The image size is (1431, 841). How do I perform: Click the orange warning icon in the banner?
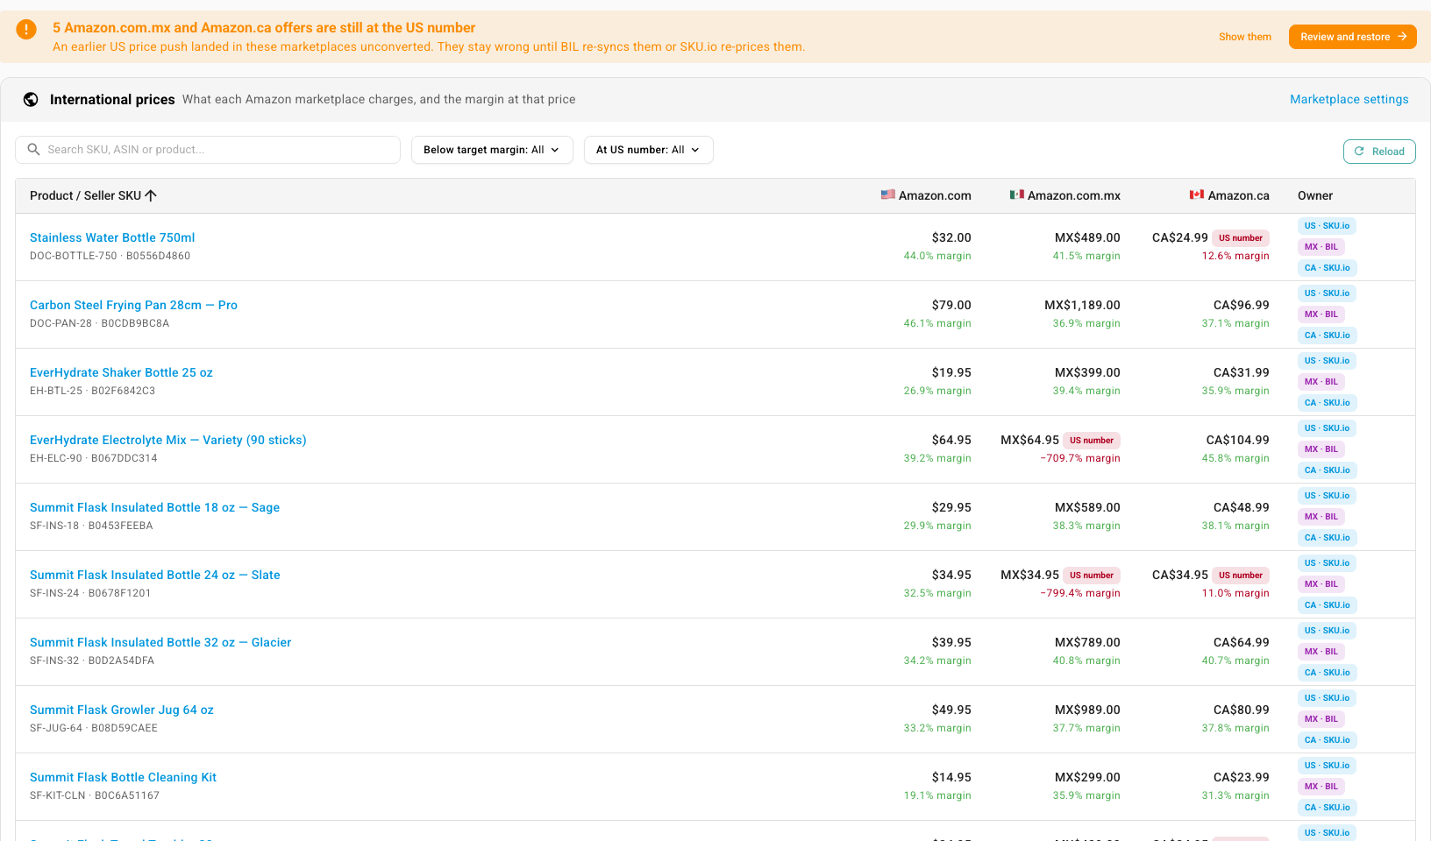click(26, 30)
